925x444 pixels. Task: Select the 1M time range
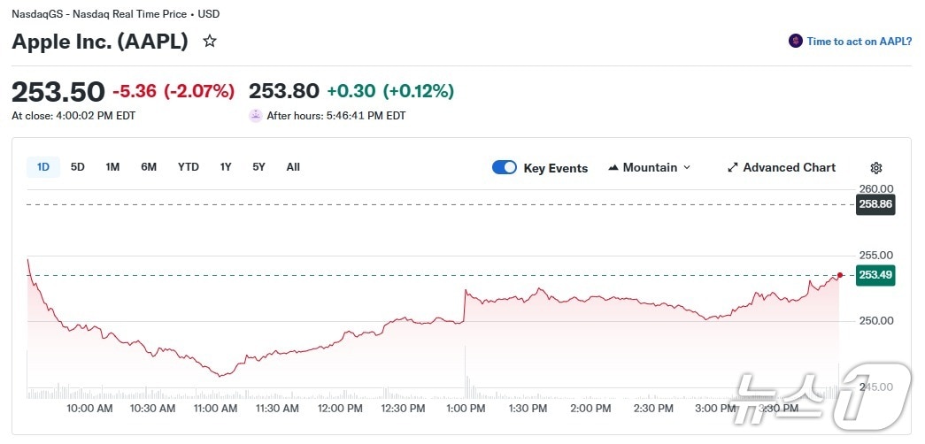click(x=112, y=167)
